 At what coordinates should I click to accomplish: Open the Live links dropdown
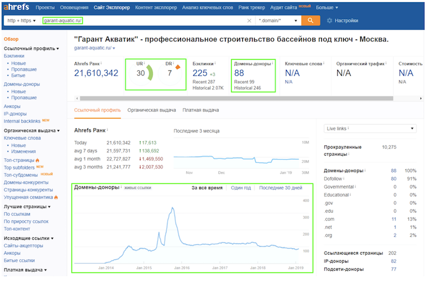click(x=370, y=128)
